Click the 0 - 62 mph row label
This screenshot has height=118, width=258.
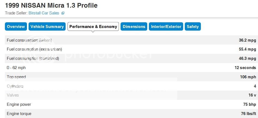pyautogui.click(x=16, y=67)
